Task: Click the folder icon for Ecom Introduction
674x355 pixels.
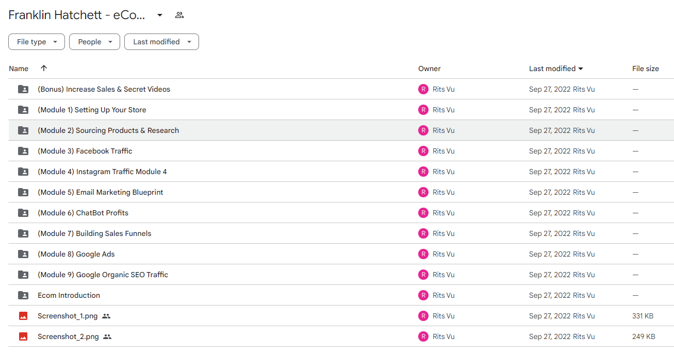Action: click(x=23, y=295)
